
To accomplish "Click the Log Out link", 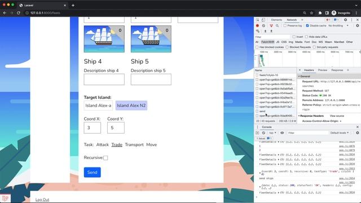I will [42, 200].
